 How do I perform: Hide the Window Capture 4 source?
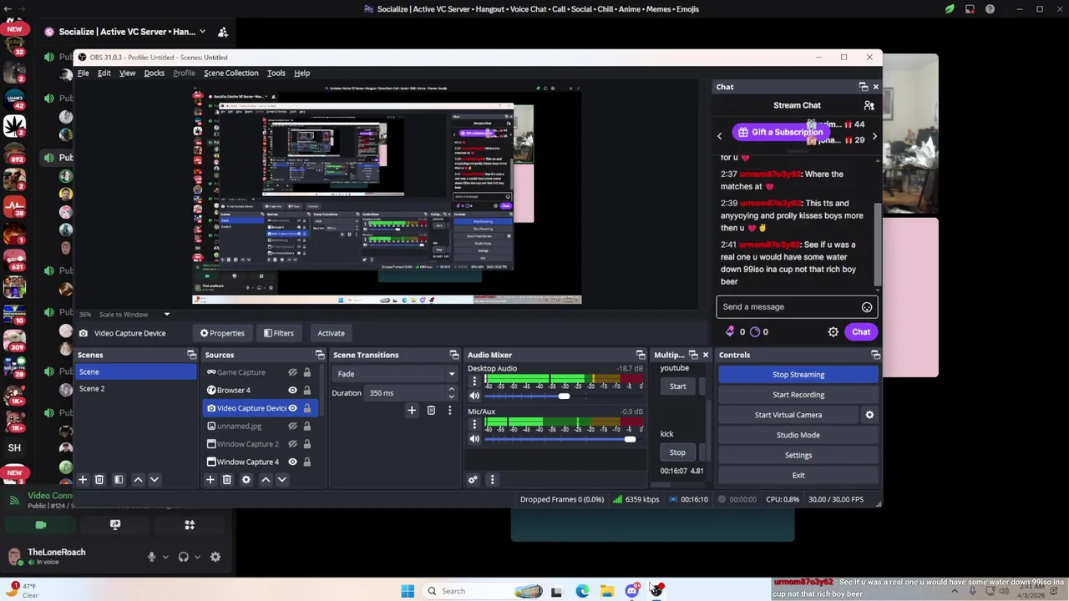coord(292,462)
